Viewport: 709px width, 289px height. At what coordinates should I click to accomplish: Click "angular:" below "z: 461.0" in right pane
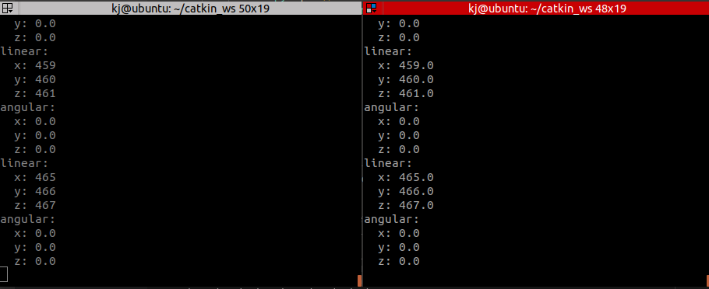coord(392,107)
